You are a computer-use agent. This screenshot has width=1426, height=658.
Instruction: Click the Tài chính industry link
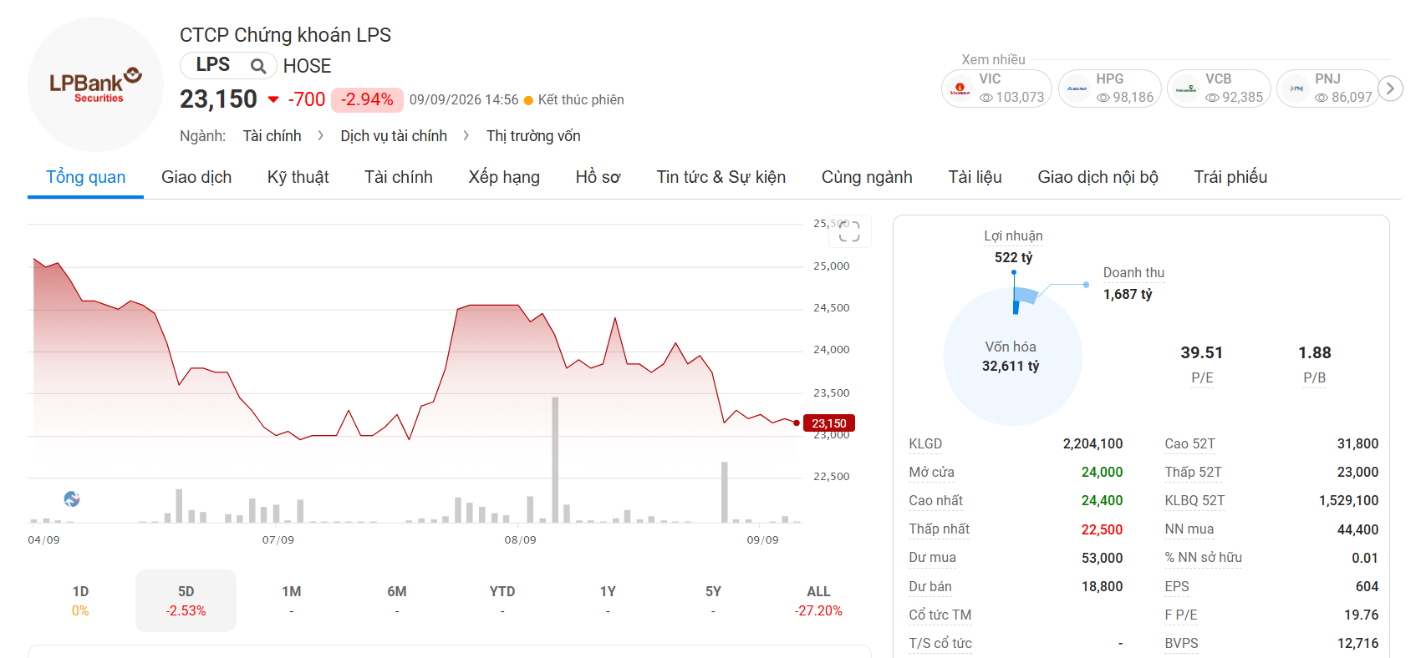[272, 136]
